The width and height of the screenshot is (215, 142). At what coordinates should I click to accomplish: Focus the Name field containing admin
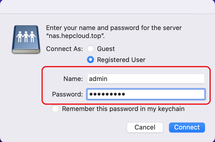pos(146,79)
